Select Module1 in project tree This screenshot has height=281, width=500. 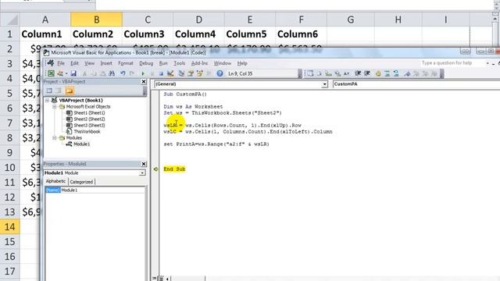(81, 144)
